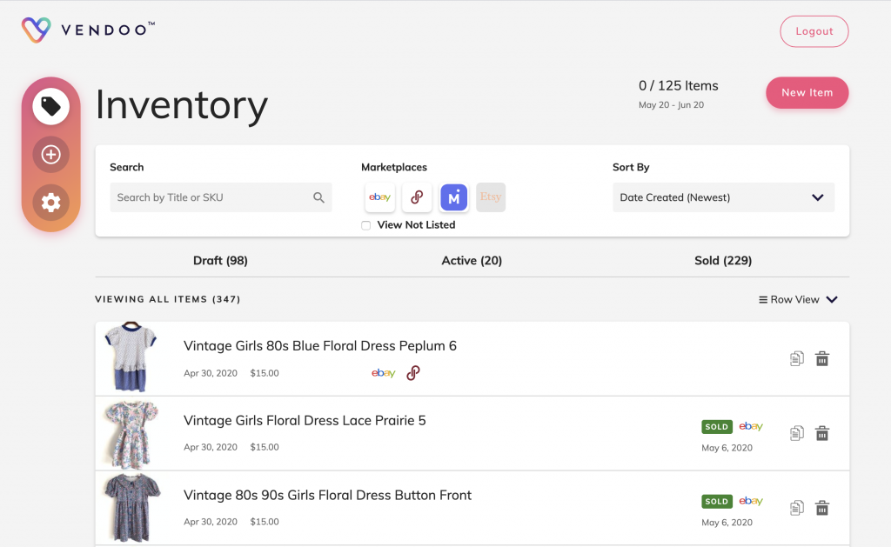This screenshot has width=891, height=547.
Task: Focus the Search by Title or SKU field
Action: 213,197
